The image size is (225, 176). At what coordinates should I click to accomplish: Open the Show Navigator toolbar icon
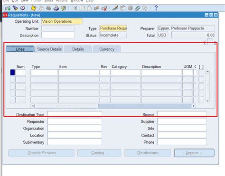[23, 8]
